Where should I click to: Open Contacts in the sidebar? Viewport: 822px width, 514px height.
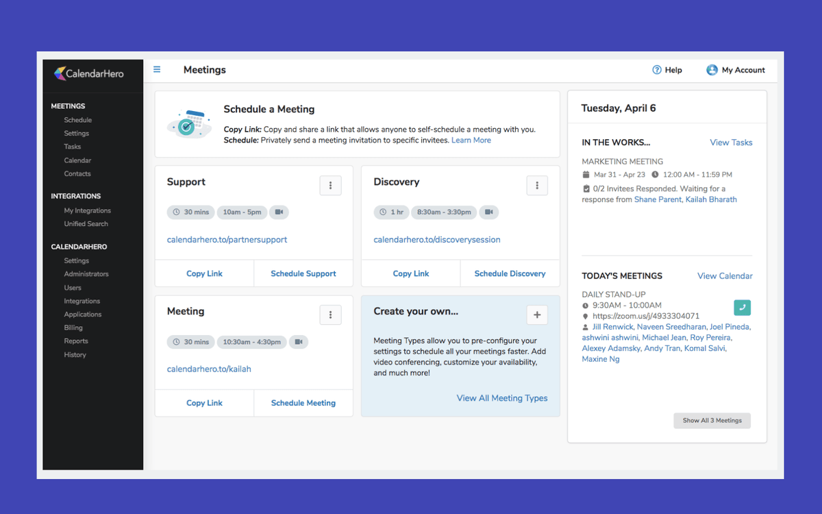click(77, 174)
